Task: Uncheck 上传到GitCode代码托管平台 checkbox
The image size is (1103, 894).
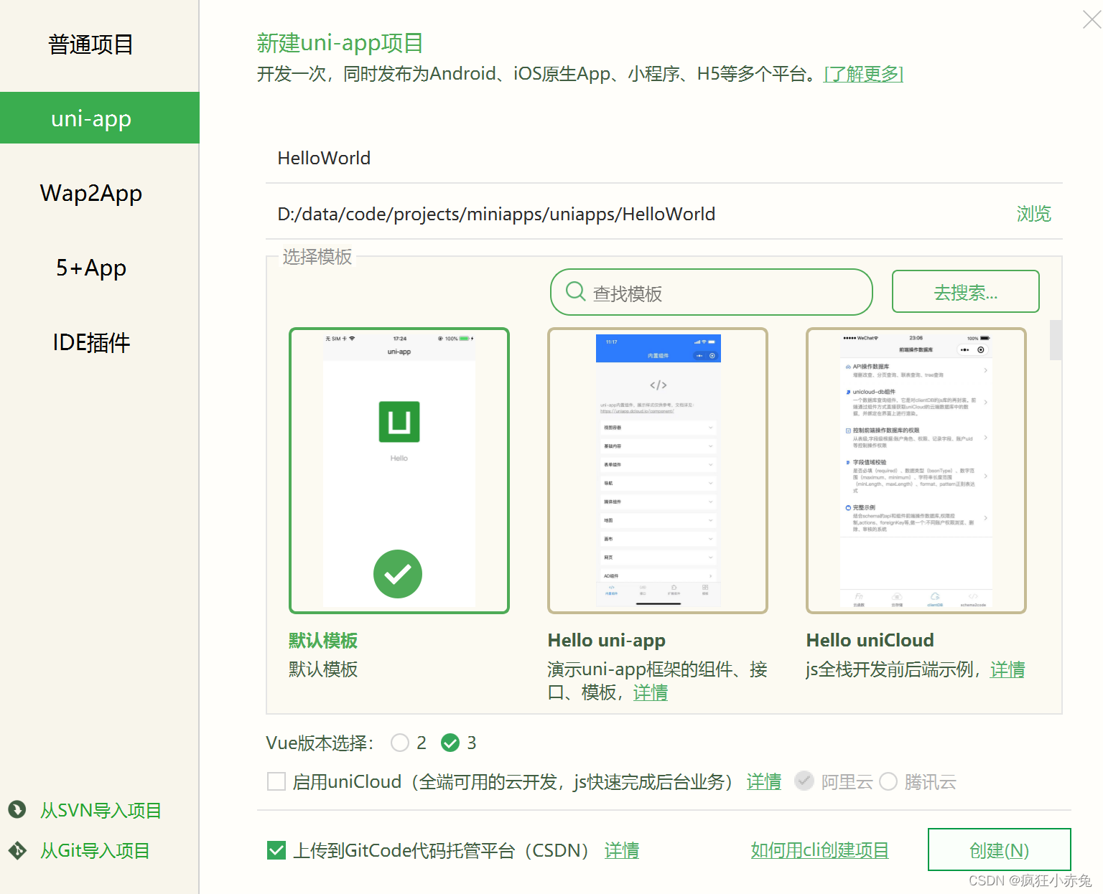Action: (x=276, y=850)
